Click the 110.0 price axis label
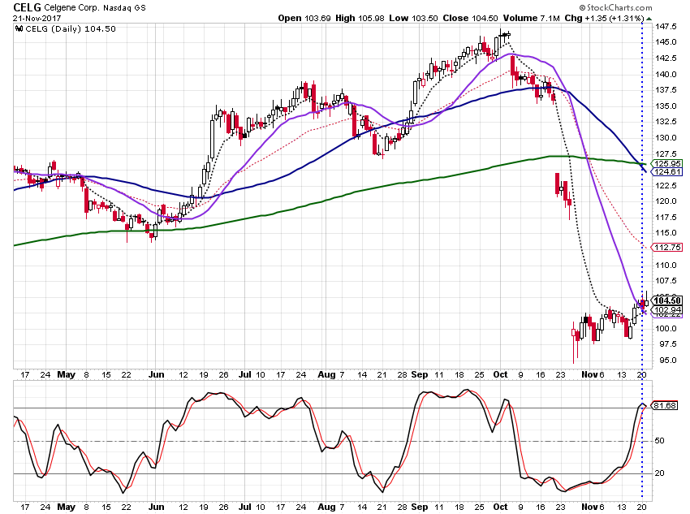Screen dimensions: 690x514 point(666,265)
